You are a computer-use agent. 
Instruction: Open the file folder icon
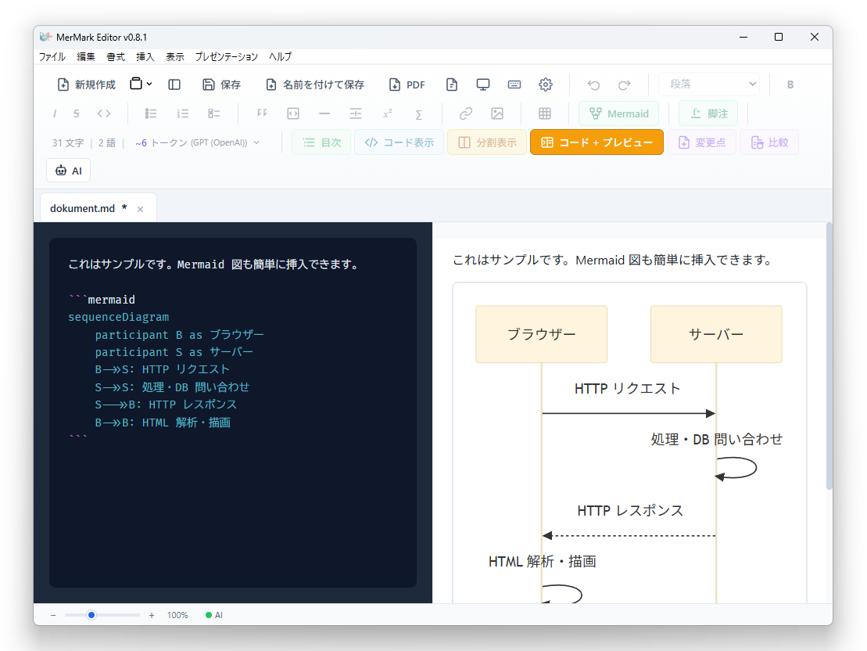136,84
